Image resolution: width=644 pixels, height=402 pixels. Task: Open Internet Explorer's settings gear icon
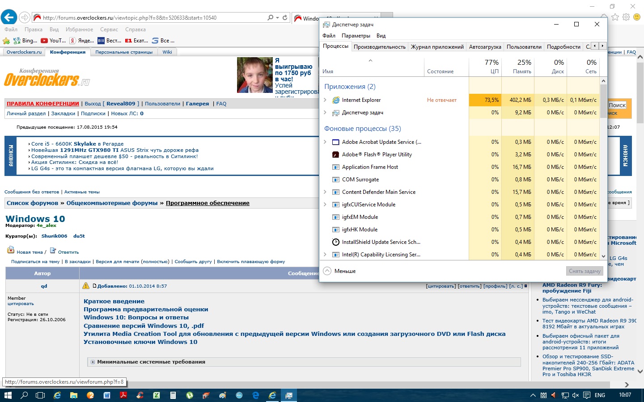coord(626,17)
